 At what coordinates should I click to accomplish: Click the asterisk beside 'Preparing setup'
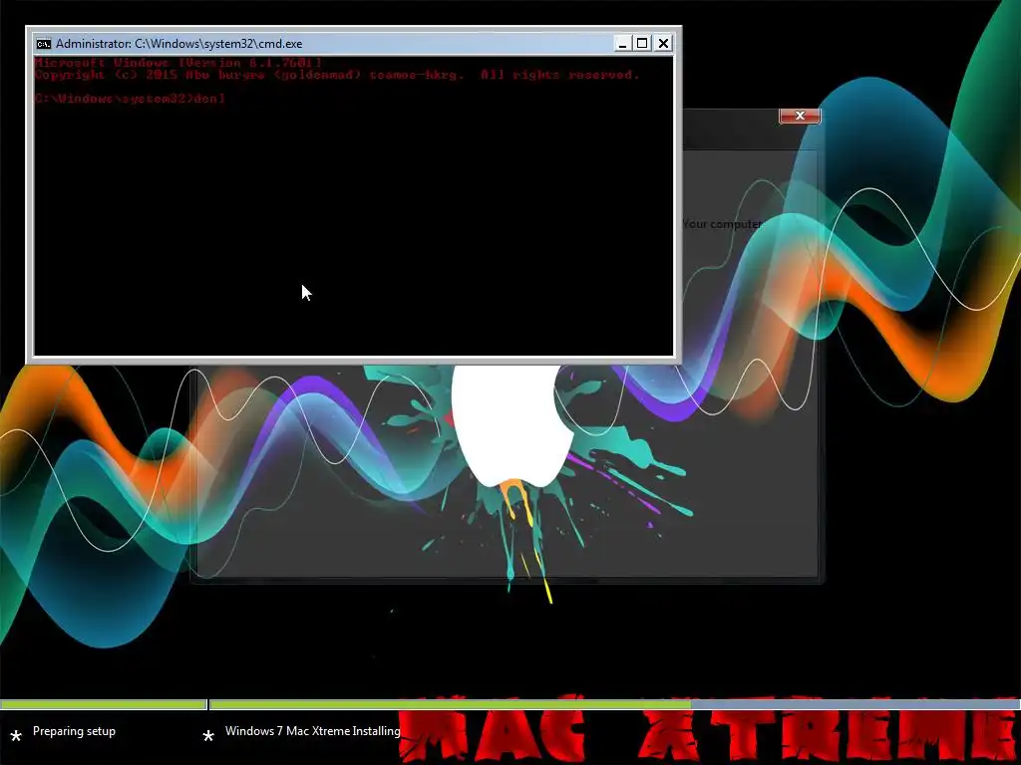tap(16, 736)
